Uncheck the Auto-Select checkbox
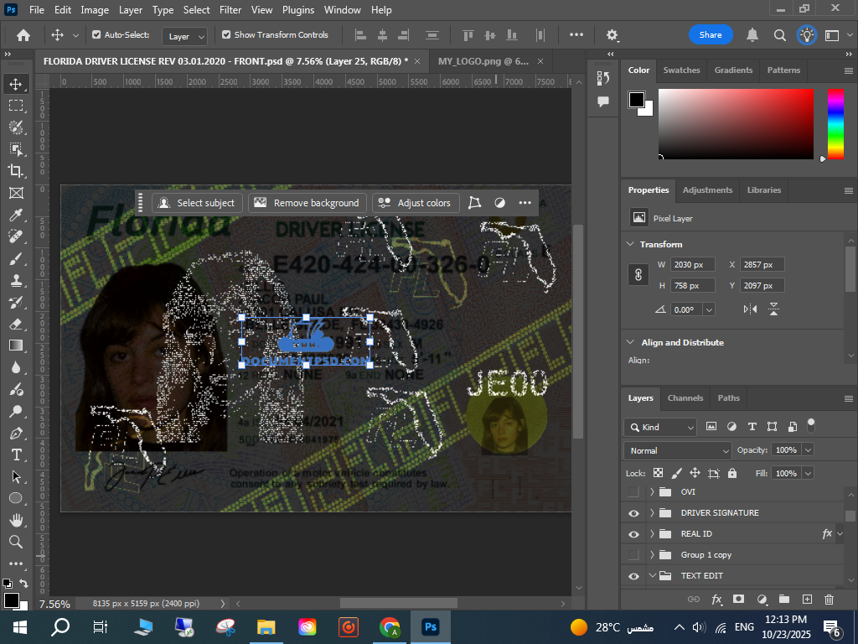The image size is (858, 644). click(96, 35)
